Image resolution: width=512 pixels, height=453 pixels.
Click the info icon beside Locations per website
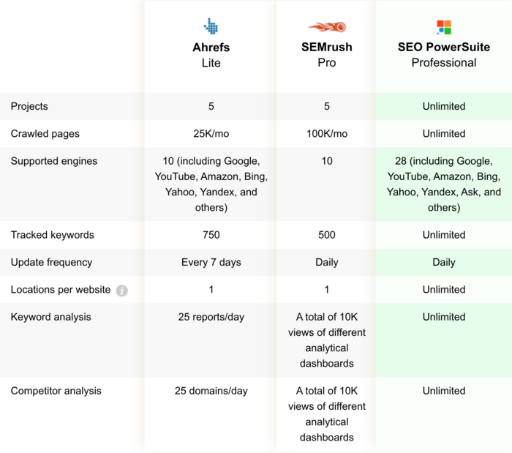pyautogui.click(x=122, y=291)
